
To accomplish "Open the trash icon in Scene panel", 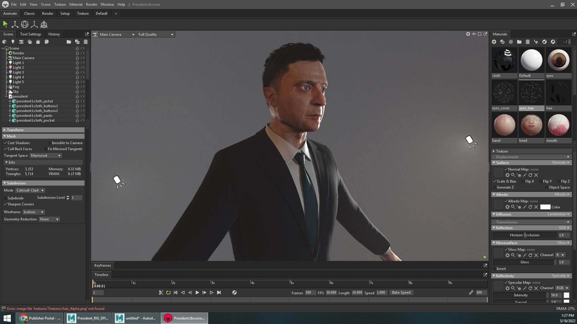I will 86,42.
